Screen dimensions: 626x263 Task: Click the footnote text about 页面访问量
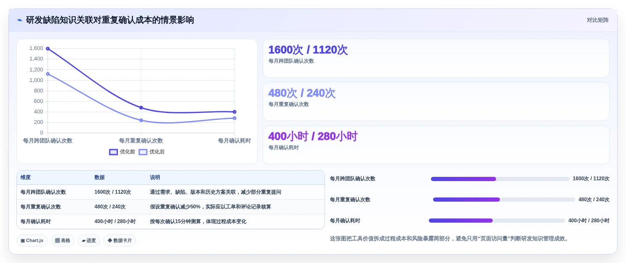(450, 239)
